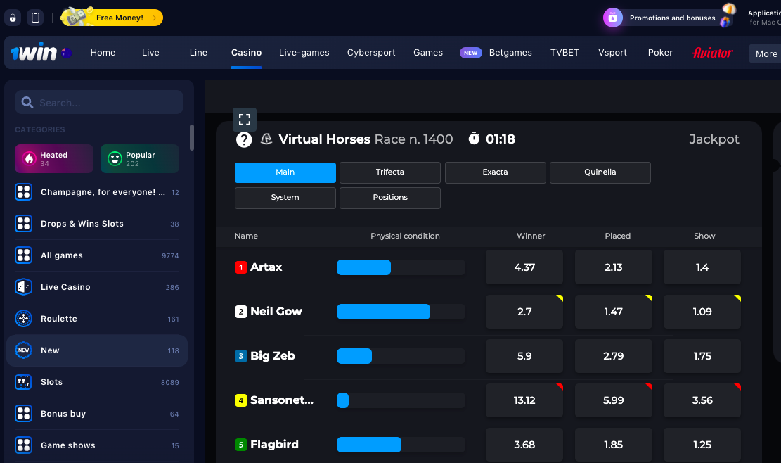Select Big Zeb Placed odds 2.79
Screen dimensions: 781x463
(x=614, y=356)
